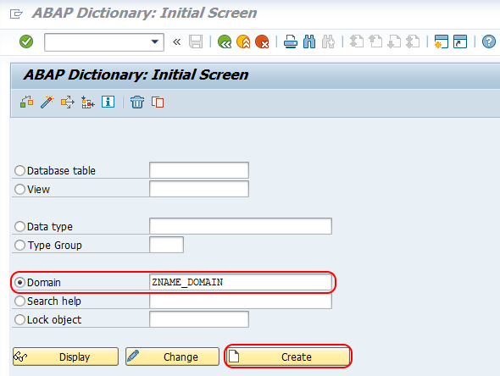The width and height of the screenshot is (500, 376).
Task: Click the Domain field containing ZNAME_DOMAIN
Action: click(x=241, y=282)
